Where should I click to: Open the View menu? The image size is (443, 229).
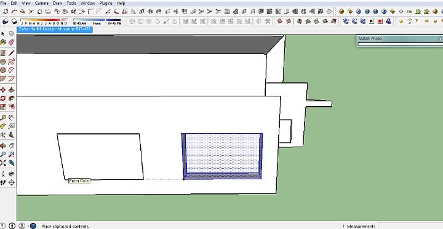tap(26, 3)
